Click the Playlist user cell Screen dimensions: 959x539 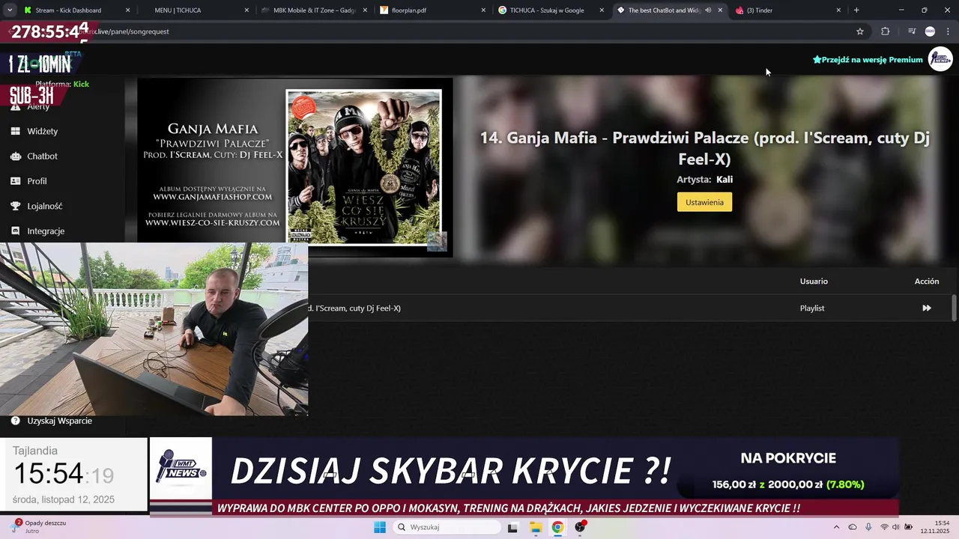point(812,308)
